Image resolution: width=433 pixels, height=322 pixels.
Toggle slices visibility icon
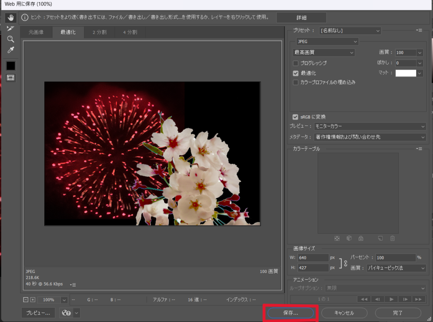click(x=11, y=78)
